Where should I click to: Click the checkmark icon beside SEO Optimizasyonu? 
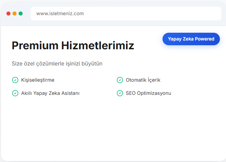(x=120, y=93)
